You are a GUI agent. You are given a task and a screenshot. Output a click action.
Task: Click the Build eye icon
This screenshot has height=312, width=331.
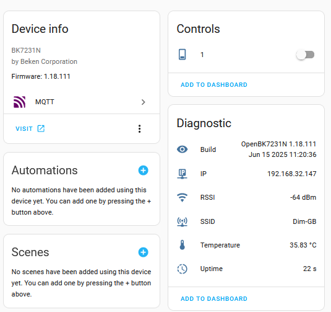pos(182,149)
